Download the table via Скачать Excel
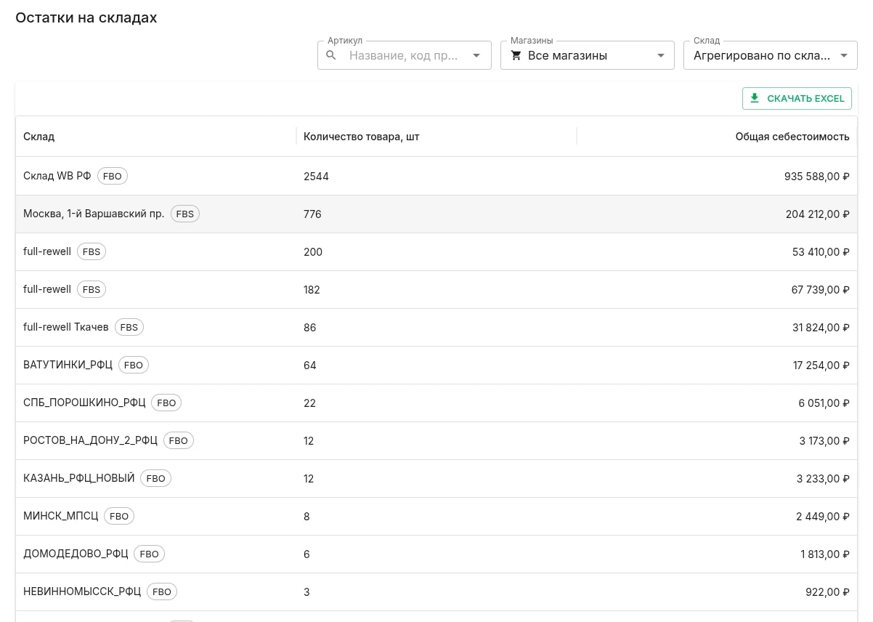This screenshot has height=622, width=873. [797, 98]
